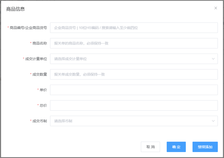Click the chevron arrow in 成交计量单位 field

(x=213, y=59)
